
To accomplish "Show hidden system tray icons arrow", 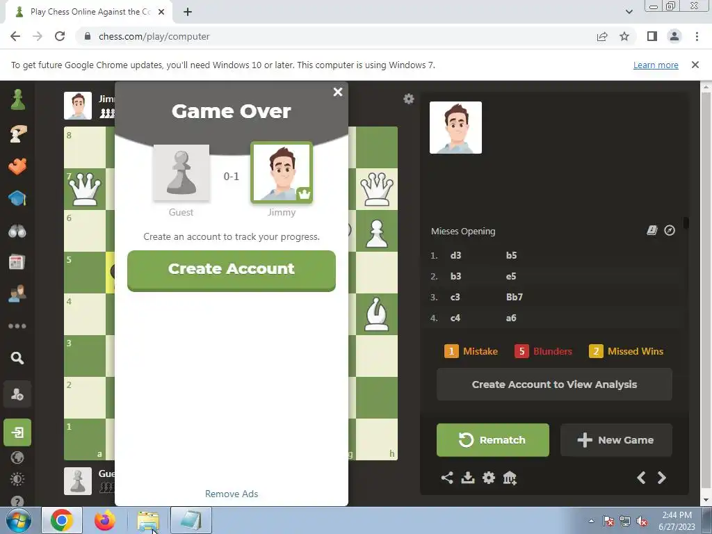I will click(591, 521).
